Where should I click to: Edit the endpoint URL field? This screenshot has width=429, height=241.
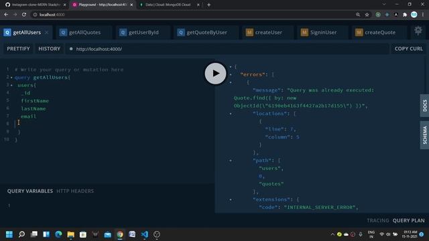[227, 49]
